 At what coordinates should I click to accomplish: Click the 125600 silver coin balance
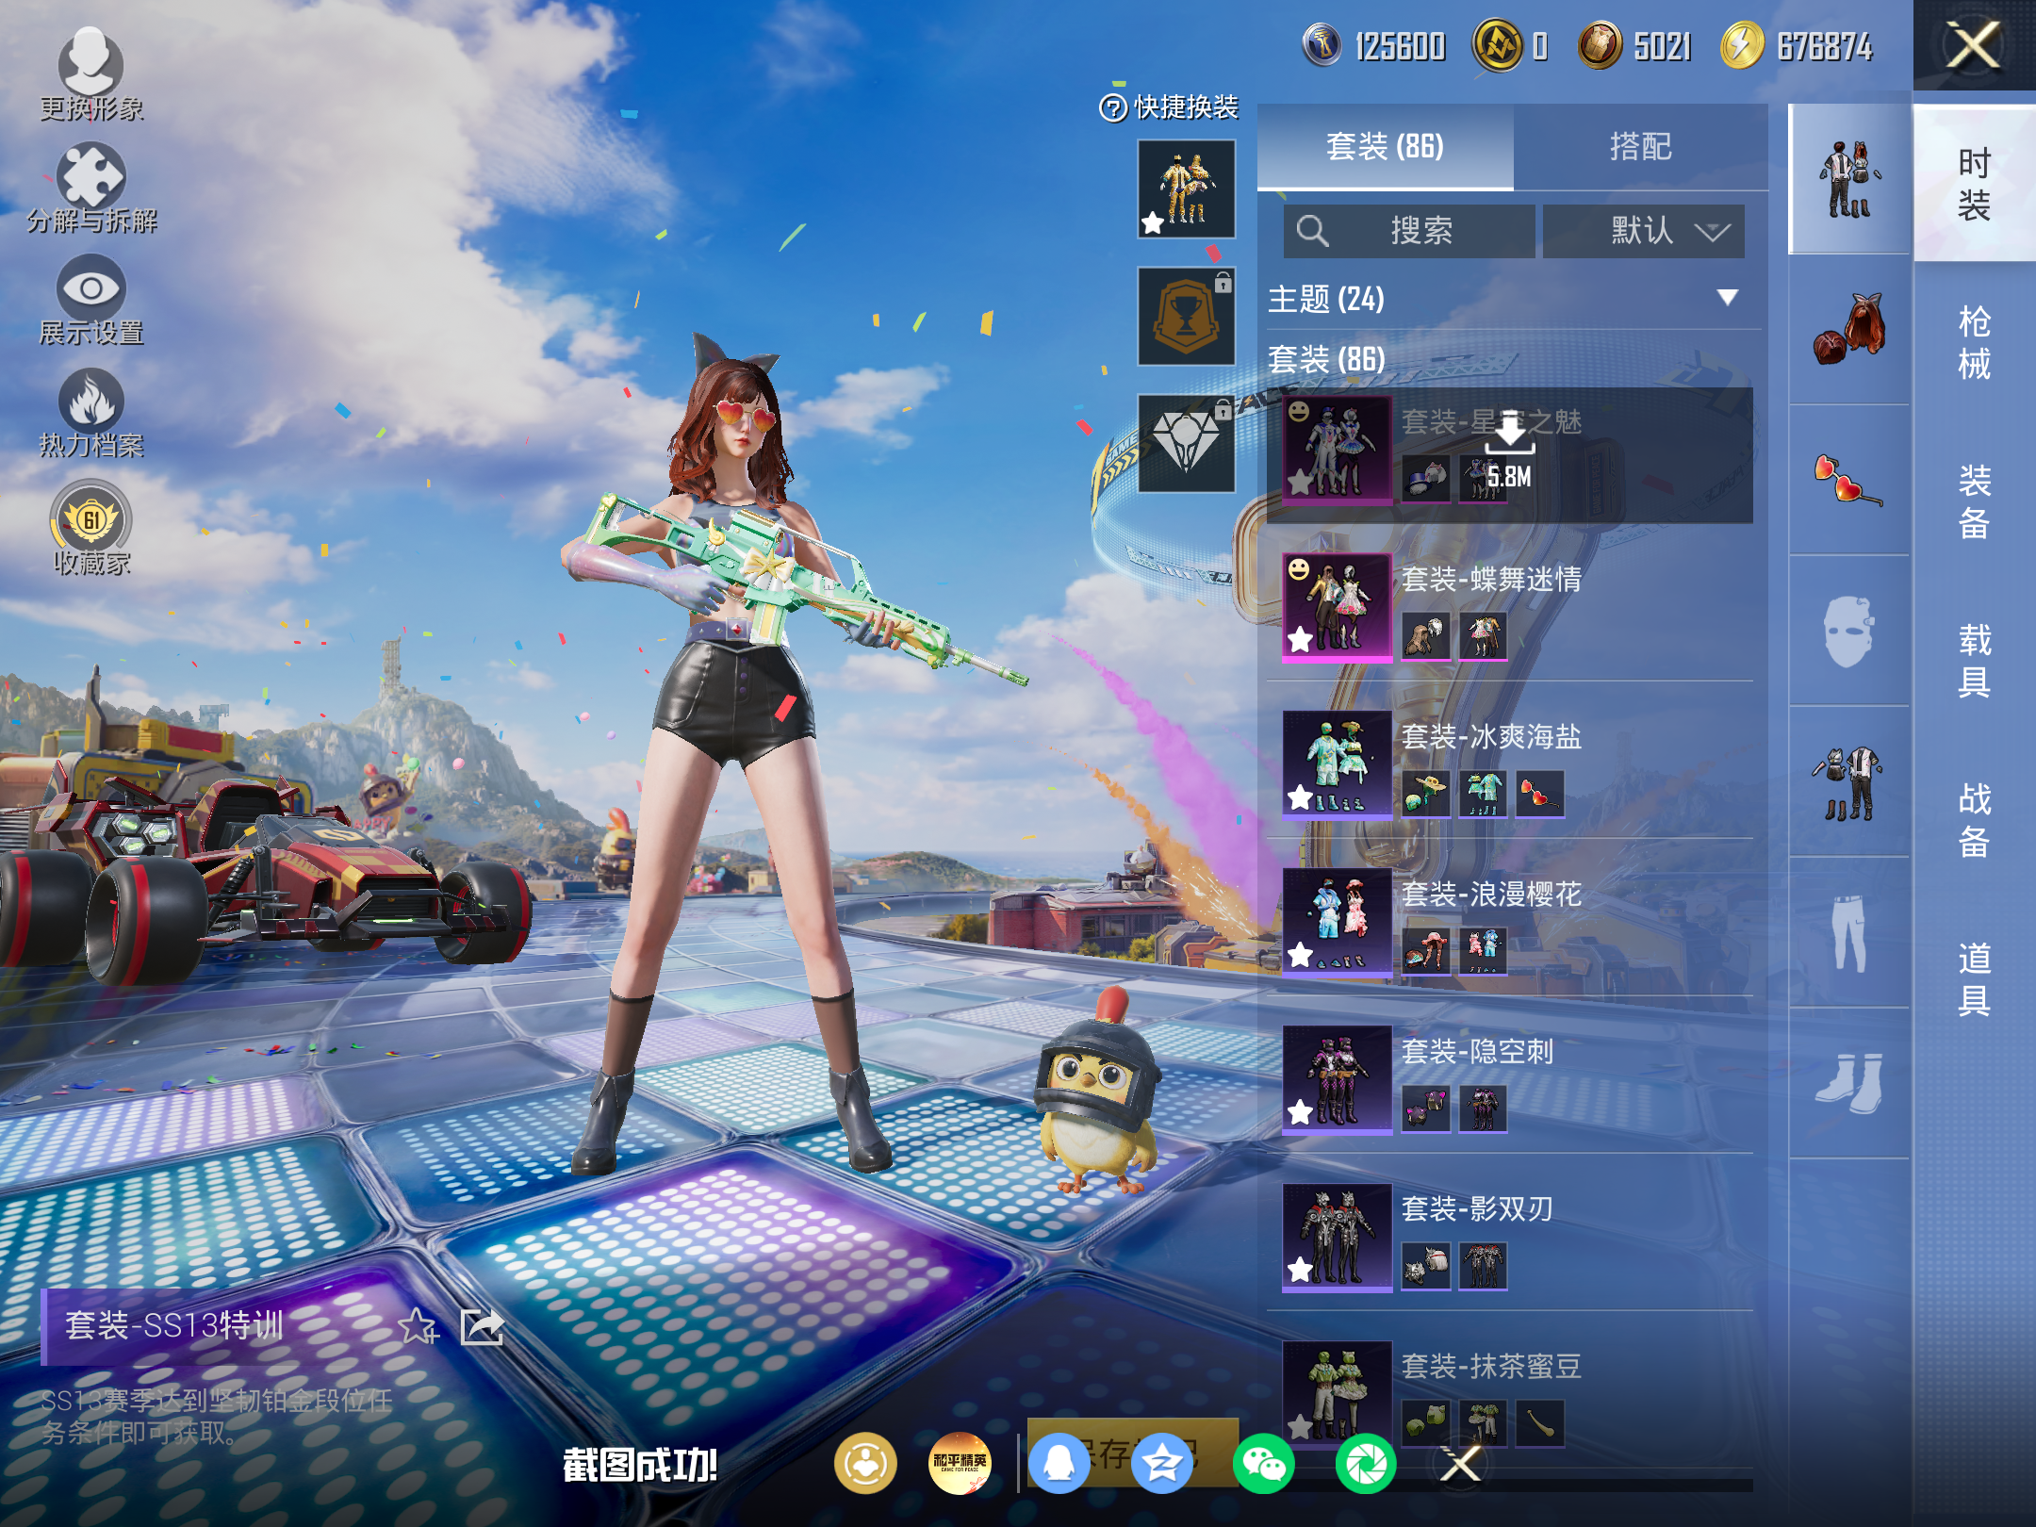point(1374,45)
